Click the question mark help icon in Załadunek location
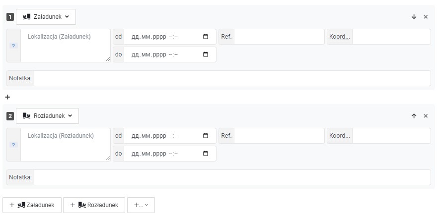The height and width of the screenshot is (217, 439). tap(13, 46)
